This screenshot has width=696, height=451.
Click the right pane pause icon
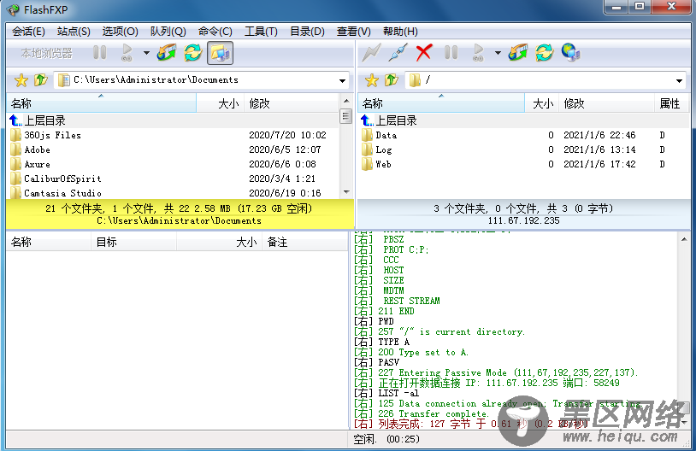(x=451, y=53)
